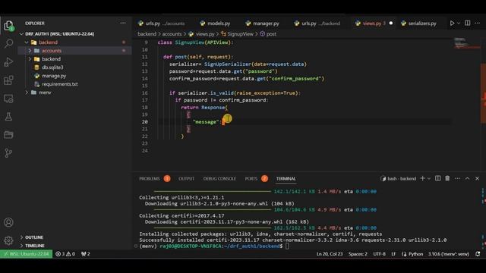486x273 pixels.
Task: Open the Manage settings gear
Action: click(8, 240)
